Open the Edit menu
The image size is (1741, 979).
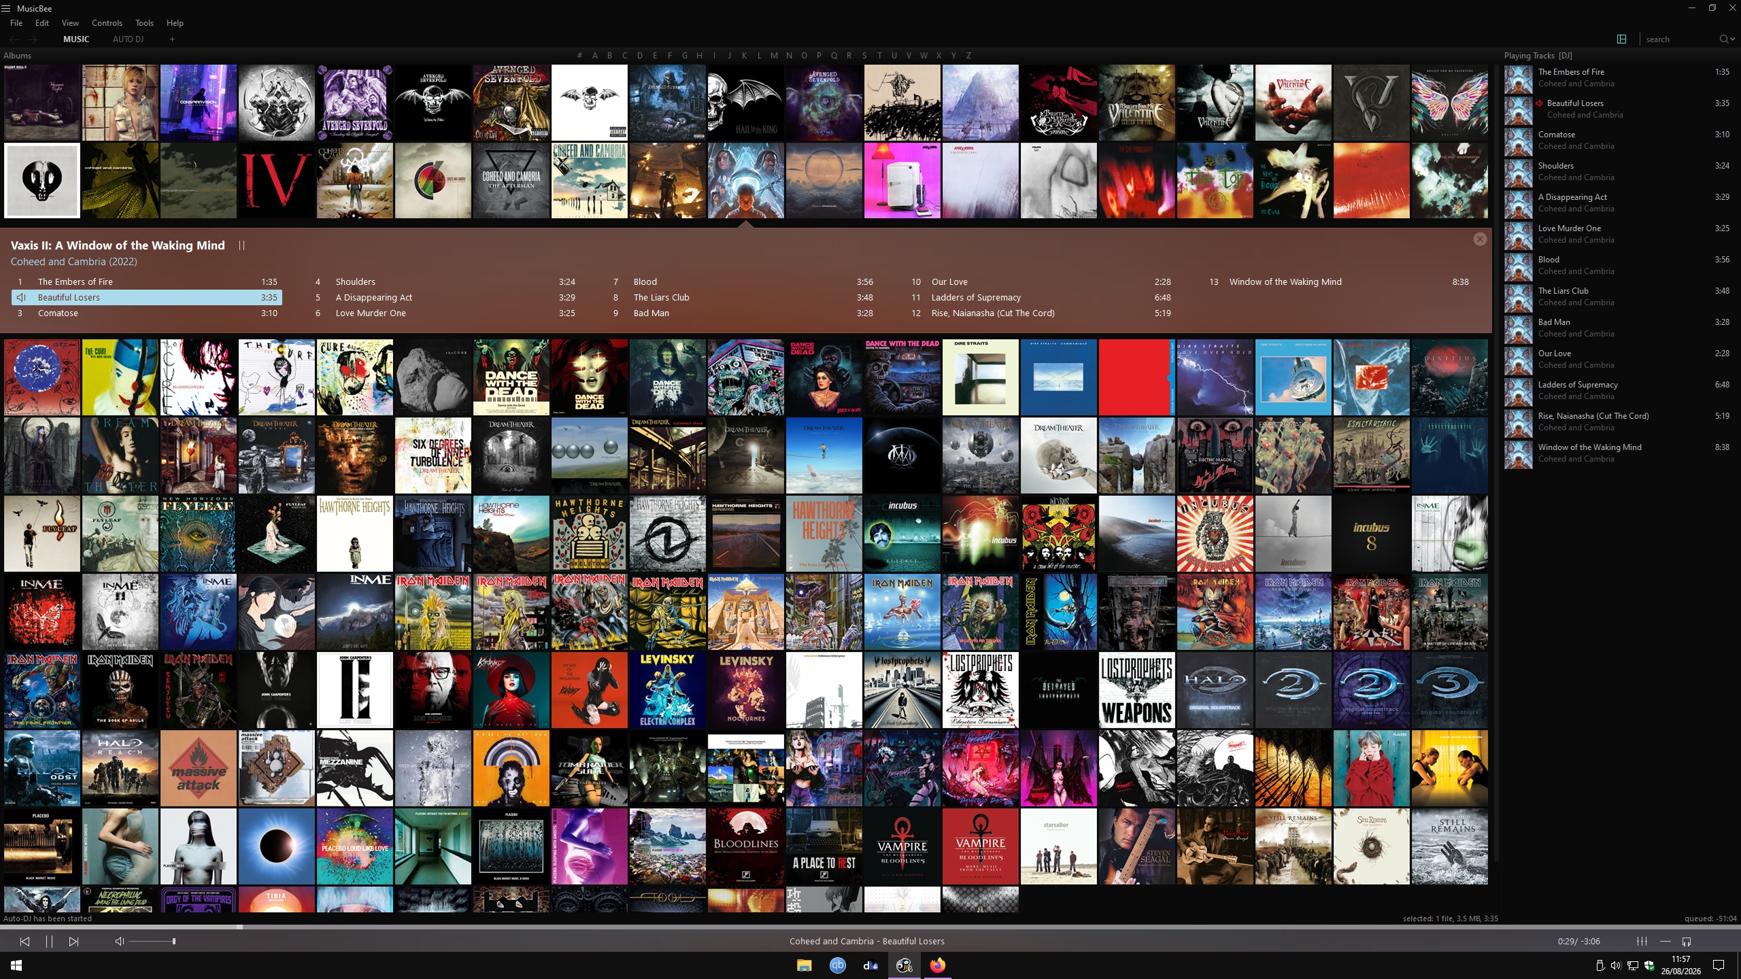42,23
